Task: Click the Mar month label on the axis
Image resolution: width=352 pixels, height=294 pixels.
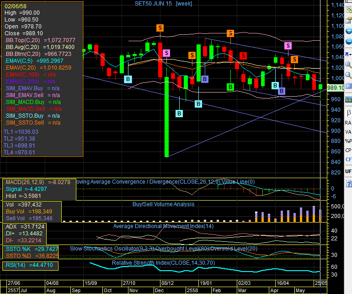Action: tap(242, 290)
